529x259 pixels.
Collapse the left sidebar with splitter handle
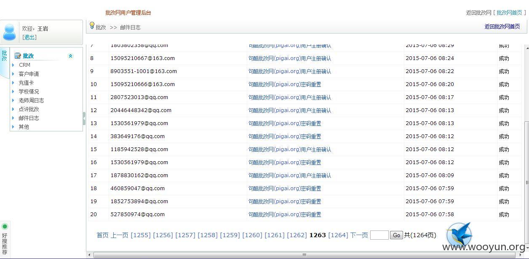pos(84,118)
